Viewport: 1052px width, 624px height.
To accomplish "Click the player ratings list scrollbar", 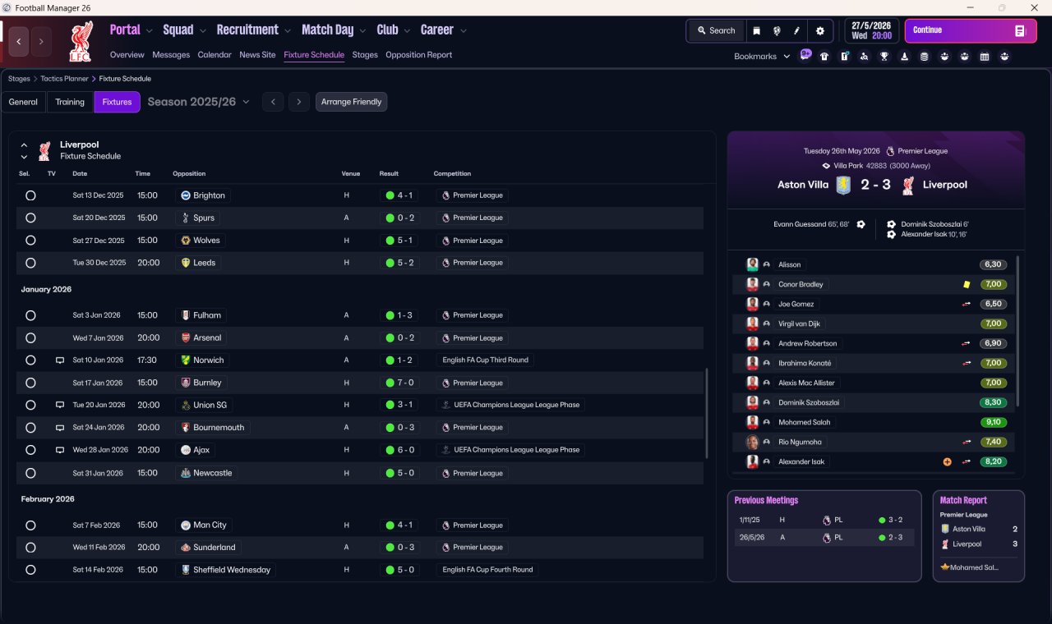I will coord(1017,330).
